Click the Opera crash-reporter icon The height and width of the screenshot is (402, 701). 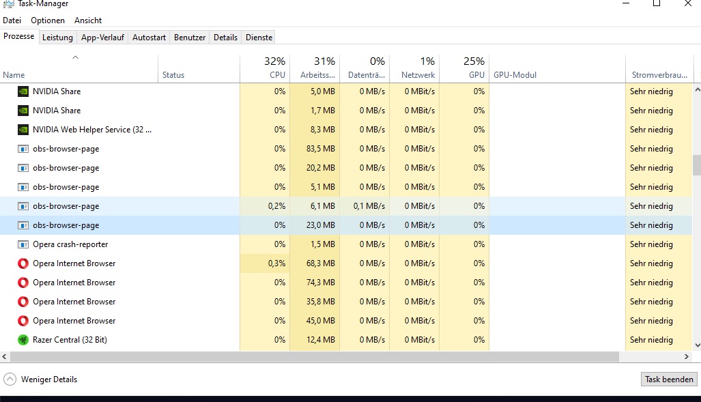tap(23, 244)
